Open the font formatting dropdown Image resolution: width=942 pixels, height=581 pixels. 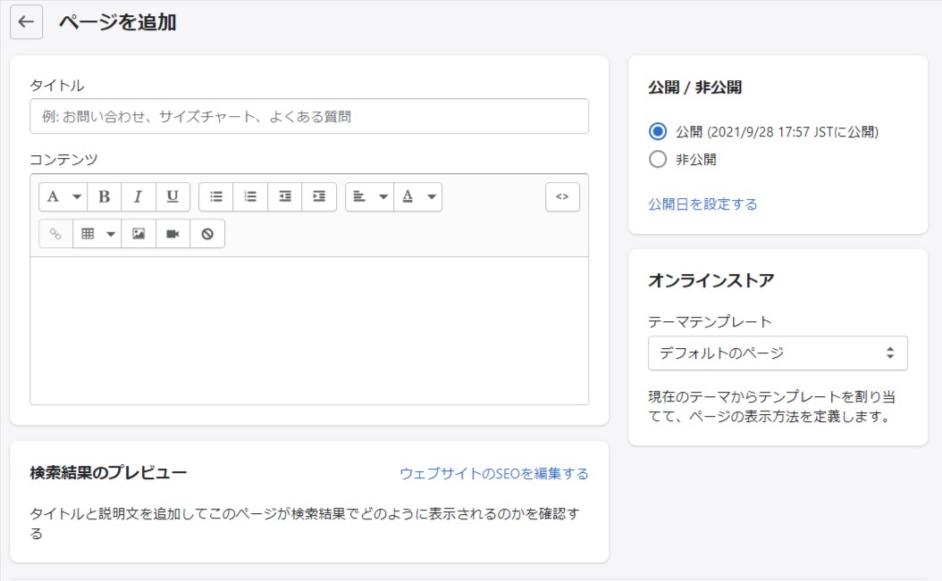pyautogui.click(x=63, y=196)
